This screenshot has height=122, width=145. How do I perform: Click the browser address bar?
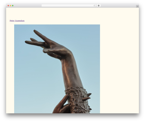[68, 5]
